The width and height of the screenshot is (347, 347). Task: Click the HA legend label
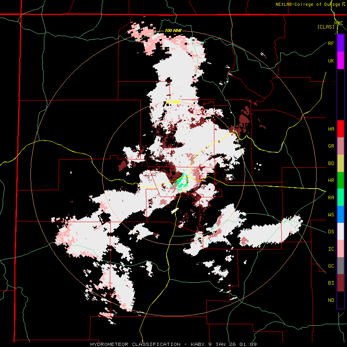click(x=331, y=129)
